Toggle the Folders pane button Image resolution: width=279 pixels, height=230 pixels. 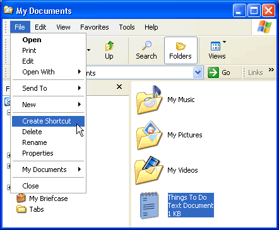(181, 50)
